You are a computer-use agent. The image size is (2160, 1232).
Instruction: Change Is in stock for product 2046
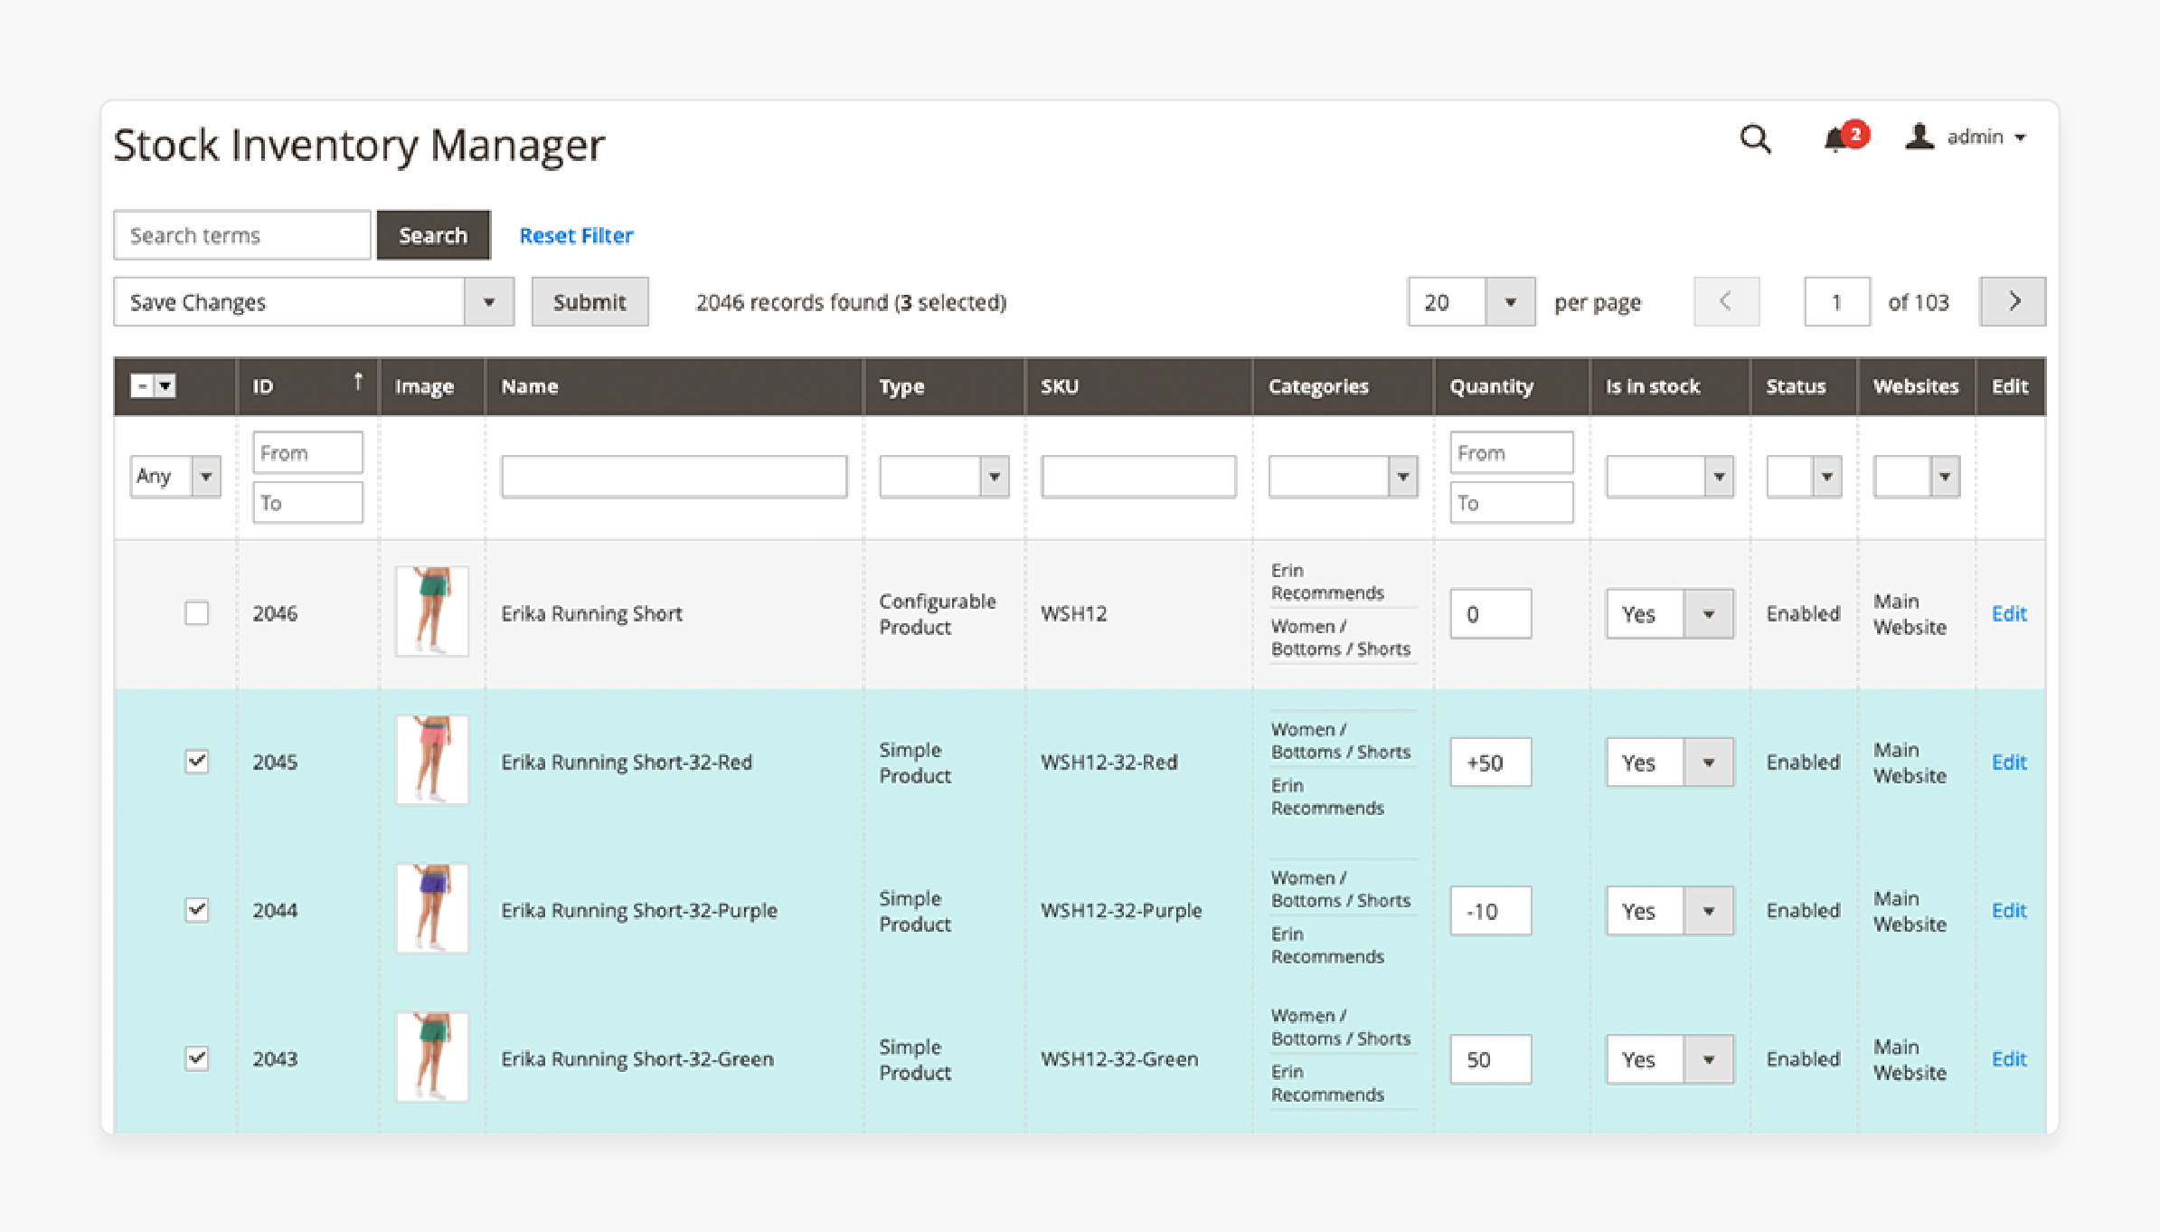point(1670,614)
